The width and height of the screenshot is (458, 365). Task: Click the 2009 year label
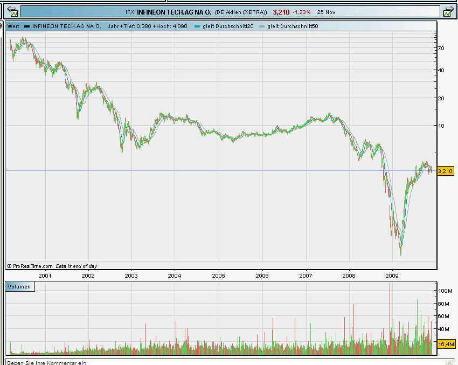click(392, 276)
